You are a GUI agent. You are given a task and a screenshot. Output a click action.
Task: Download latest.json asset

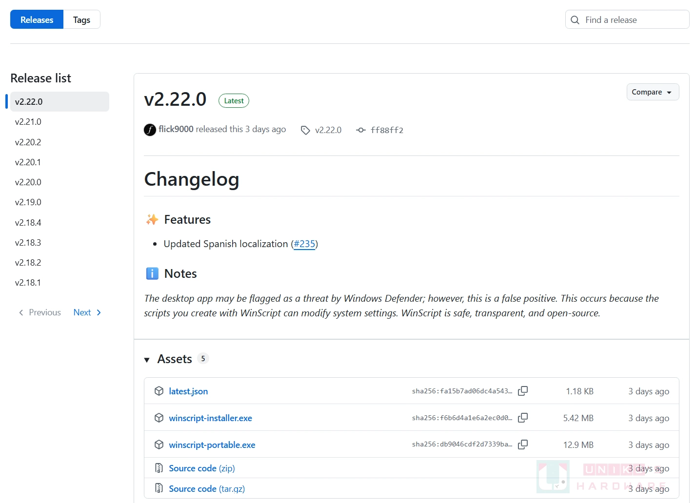pos(188,391)
